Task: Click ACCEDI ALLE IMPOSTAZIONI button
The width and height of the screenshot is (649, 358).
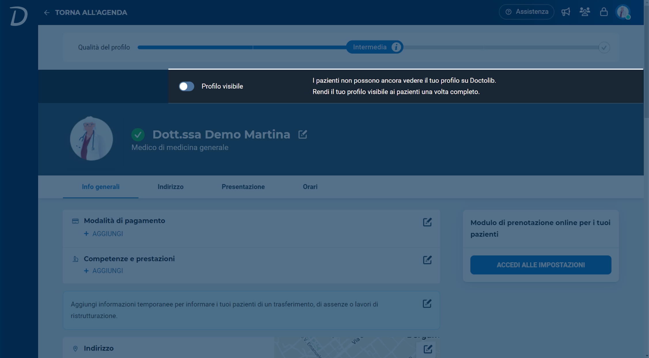Action: pos(540,265)
